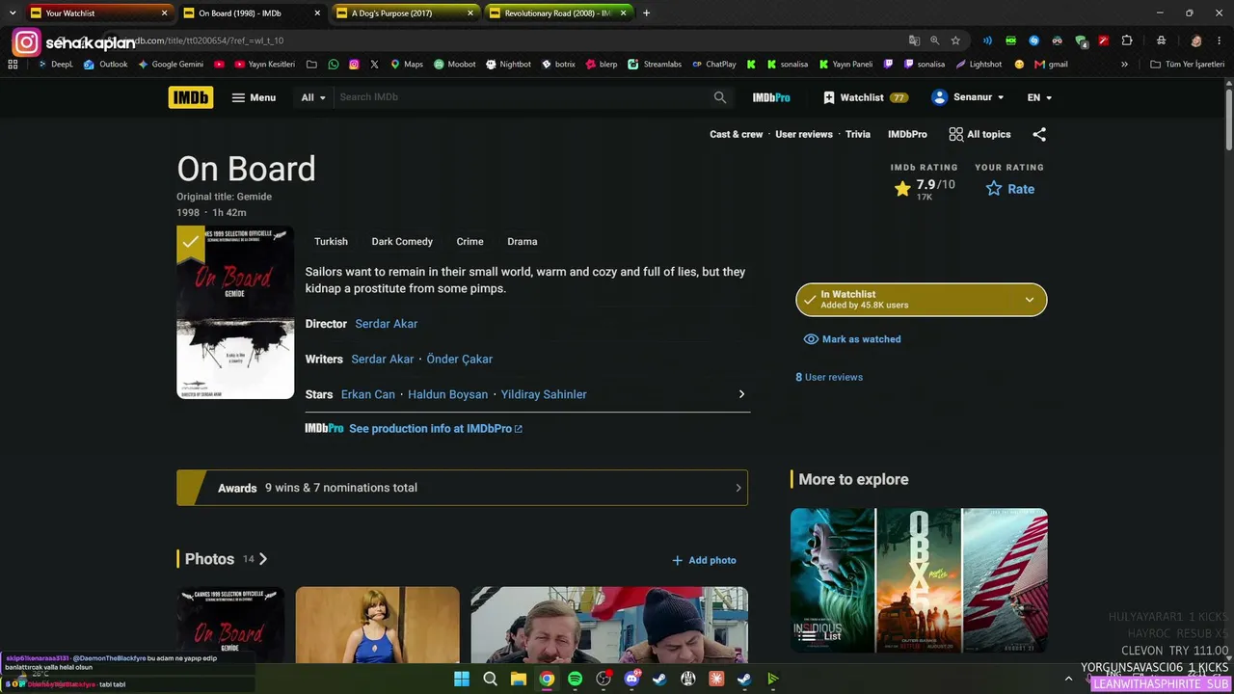Open writer Önder Çakar's page

coord(459,360)
